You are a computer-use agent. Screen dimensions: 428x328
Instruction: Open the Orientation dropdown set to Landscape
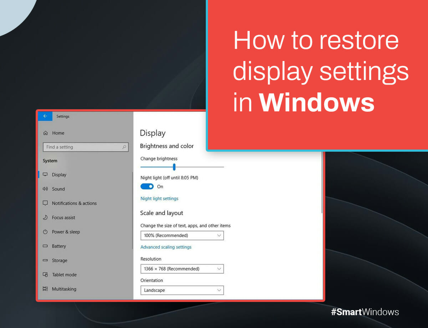point(182,290)
